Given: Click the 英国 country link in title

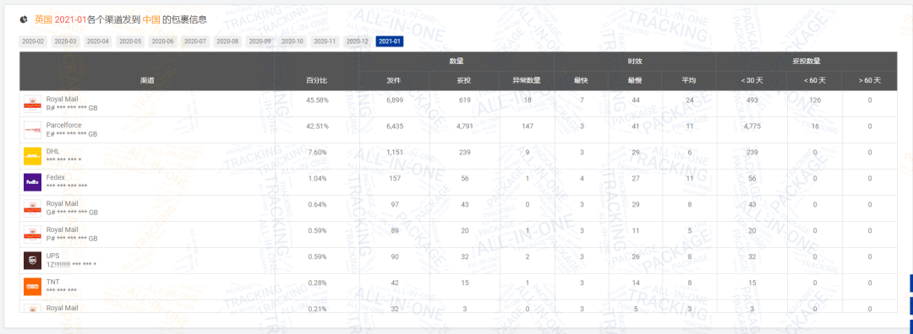Looking at the screenshot, I should tap(43, 19).
